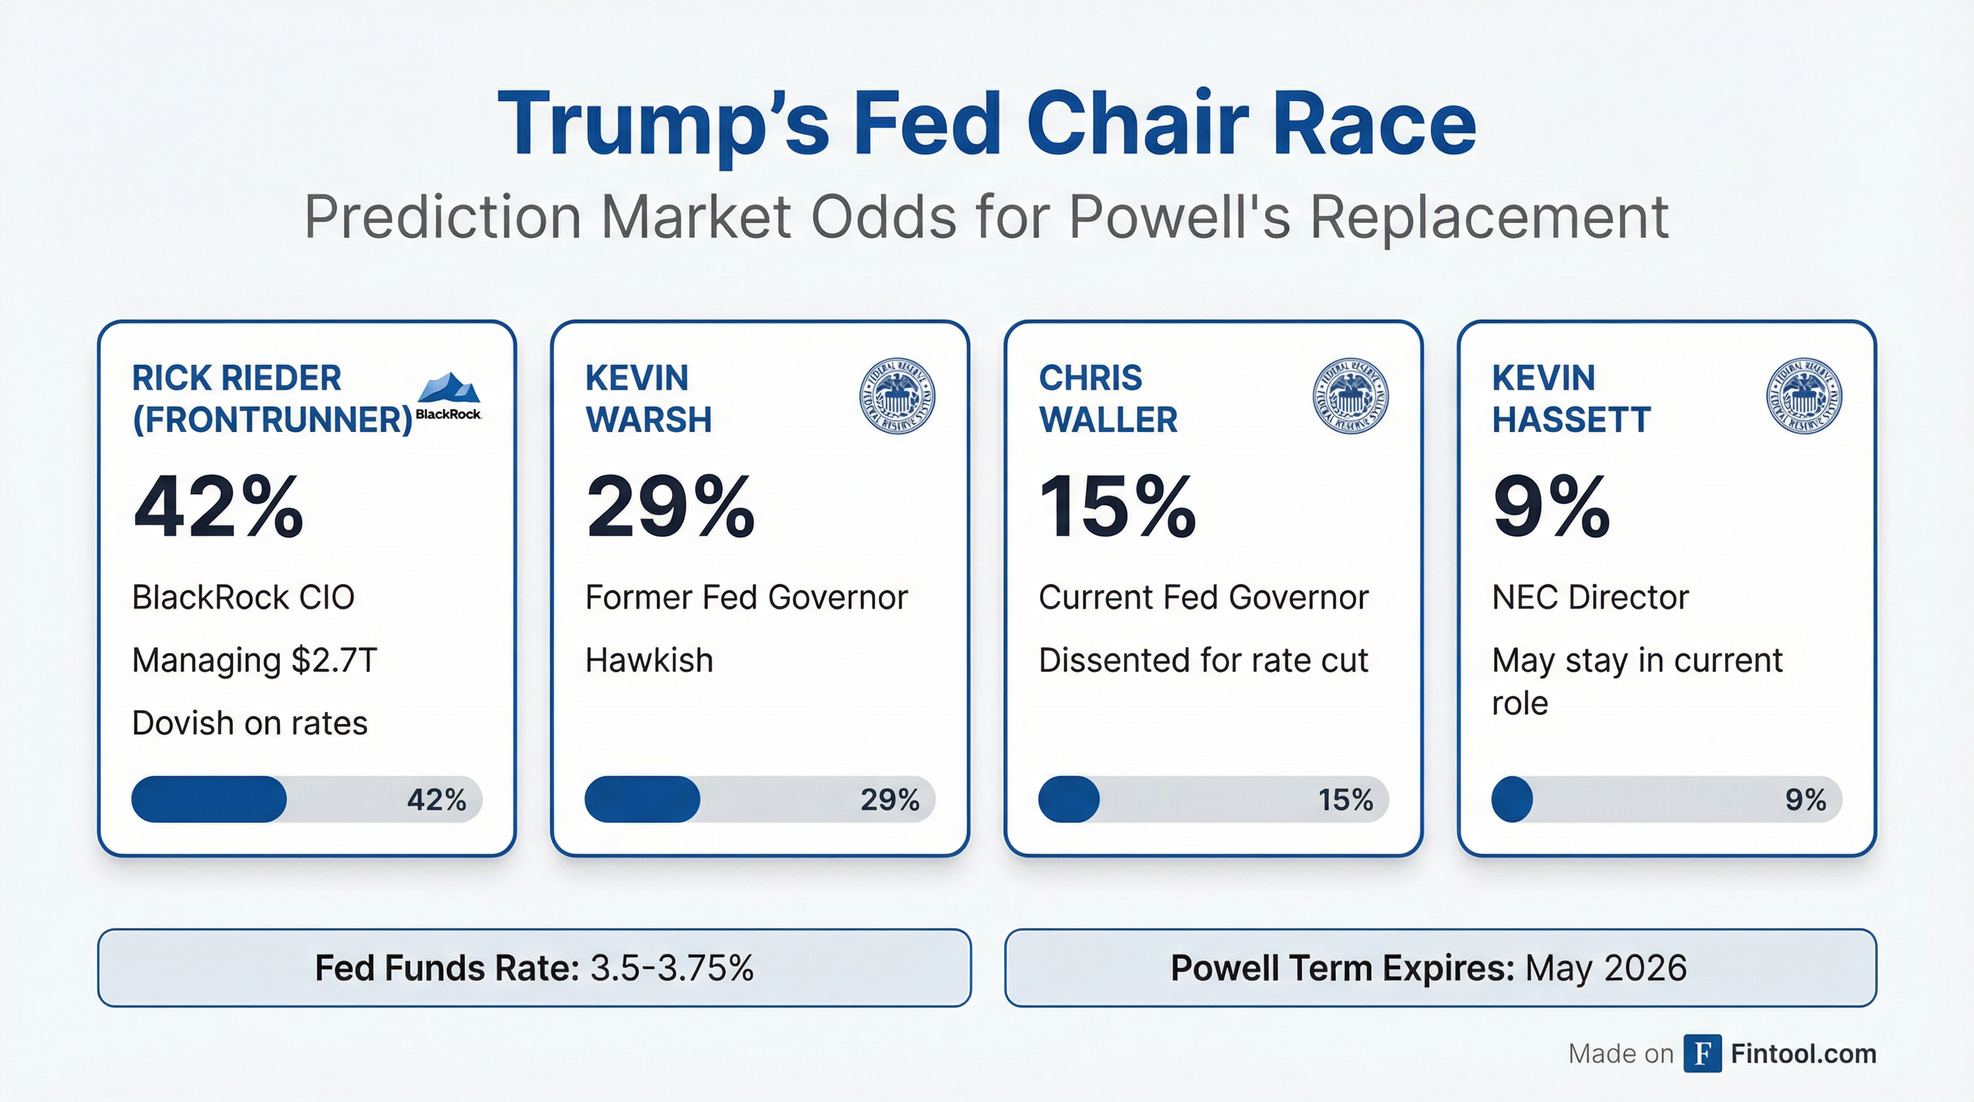
Task: Click Kevin Warsh's 29% progress bar
Action: pos(760,799)
